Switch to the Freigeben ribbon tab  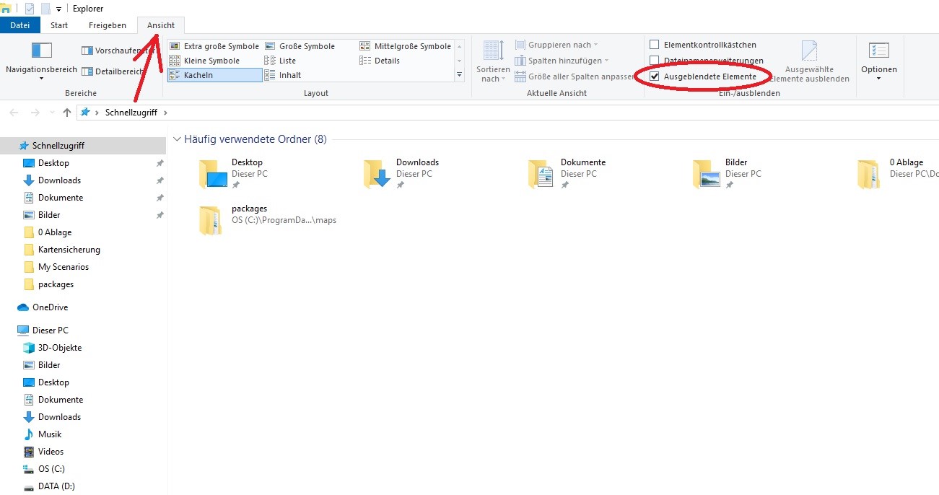[x=107, y=25]
